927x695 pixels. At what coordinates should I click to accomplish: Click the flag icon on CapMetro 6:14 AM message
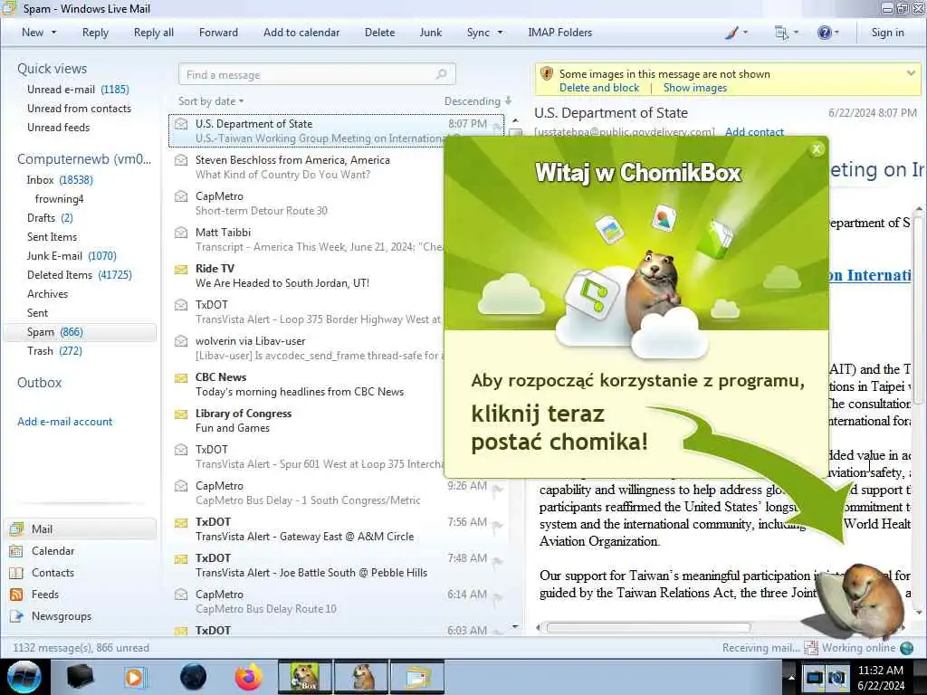coord(498,597)
